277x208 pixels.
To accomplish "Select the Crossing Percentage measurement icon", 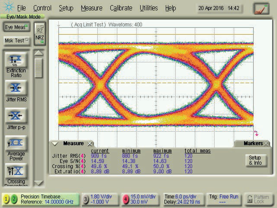I will [16, 171].
